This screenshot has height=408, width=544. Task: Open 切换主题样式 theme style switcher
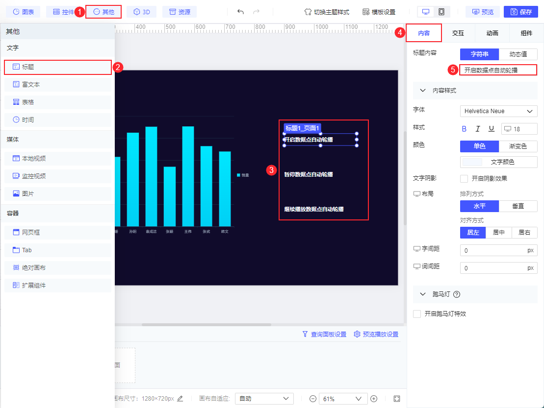click(327, 12)
